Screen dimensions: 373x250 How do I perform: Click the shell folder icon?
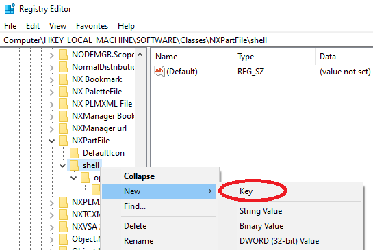74,165
